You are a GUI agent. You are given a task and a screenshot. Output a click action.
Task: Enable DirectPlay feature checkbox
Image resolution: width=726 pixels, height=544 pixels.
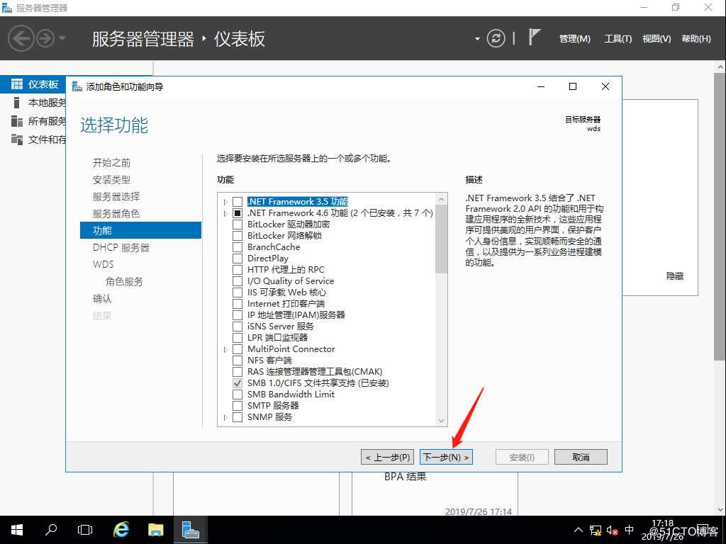[237, 259]
